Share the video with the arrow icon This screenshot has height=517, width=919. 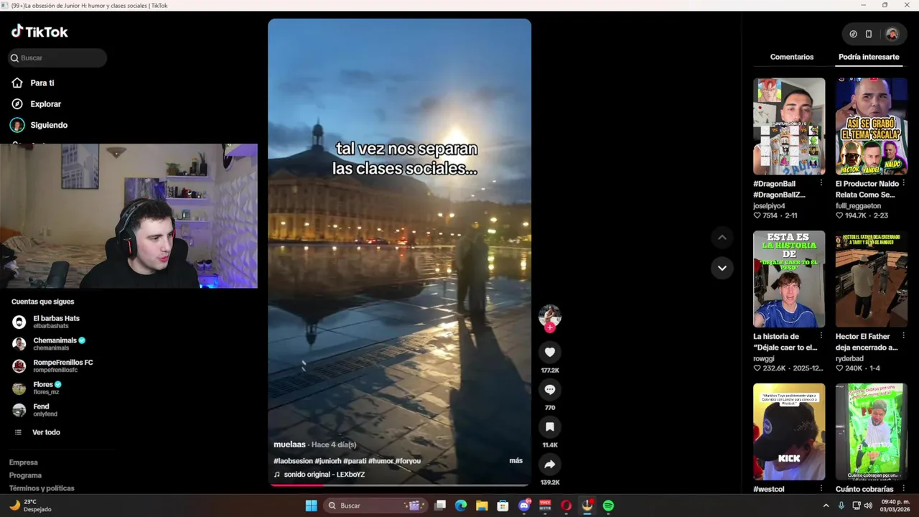coord(550,464)
